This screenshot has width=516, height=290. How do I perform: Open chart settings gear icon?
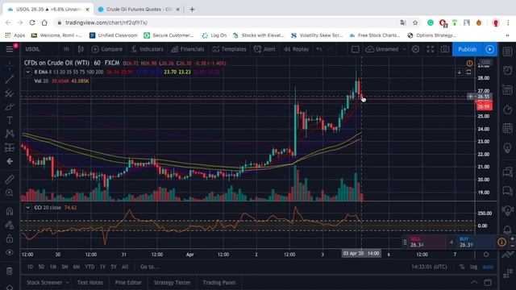coord(416,49)
